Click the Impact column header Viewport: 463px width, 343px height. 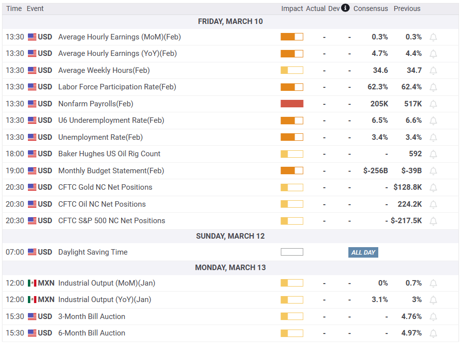(x=292, y=8)
